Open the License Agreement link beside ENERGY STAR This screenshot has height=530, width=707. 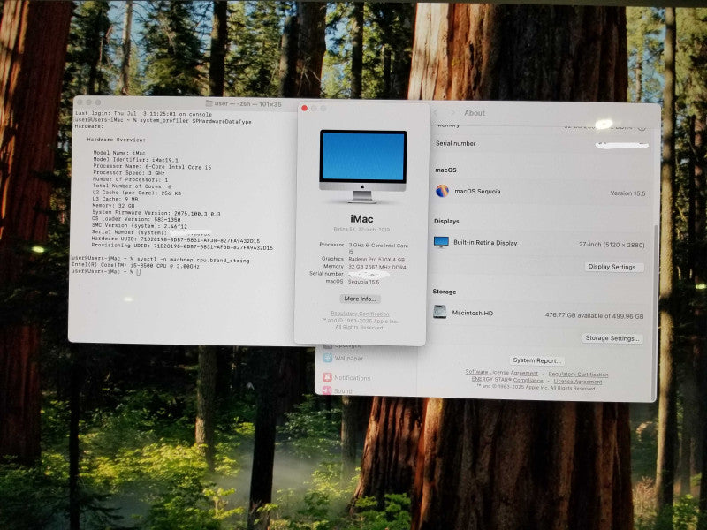(x=578, y=382)
